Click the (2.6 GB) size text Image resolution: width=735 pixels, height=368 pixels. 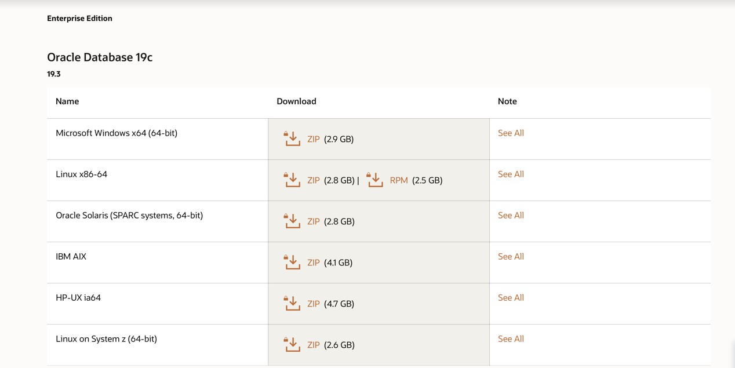339,345
